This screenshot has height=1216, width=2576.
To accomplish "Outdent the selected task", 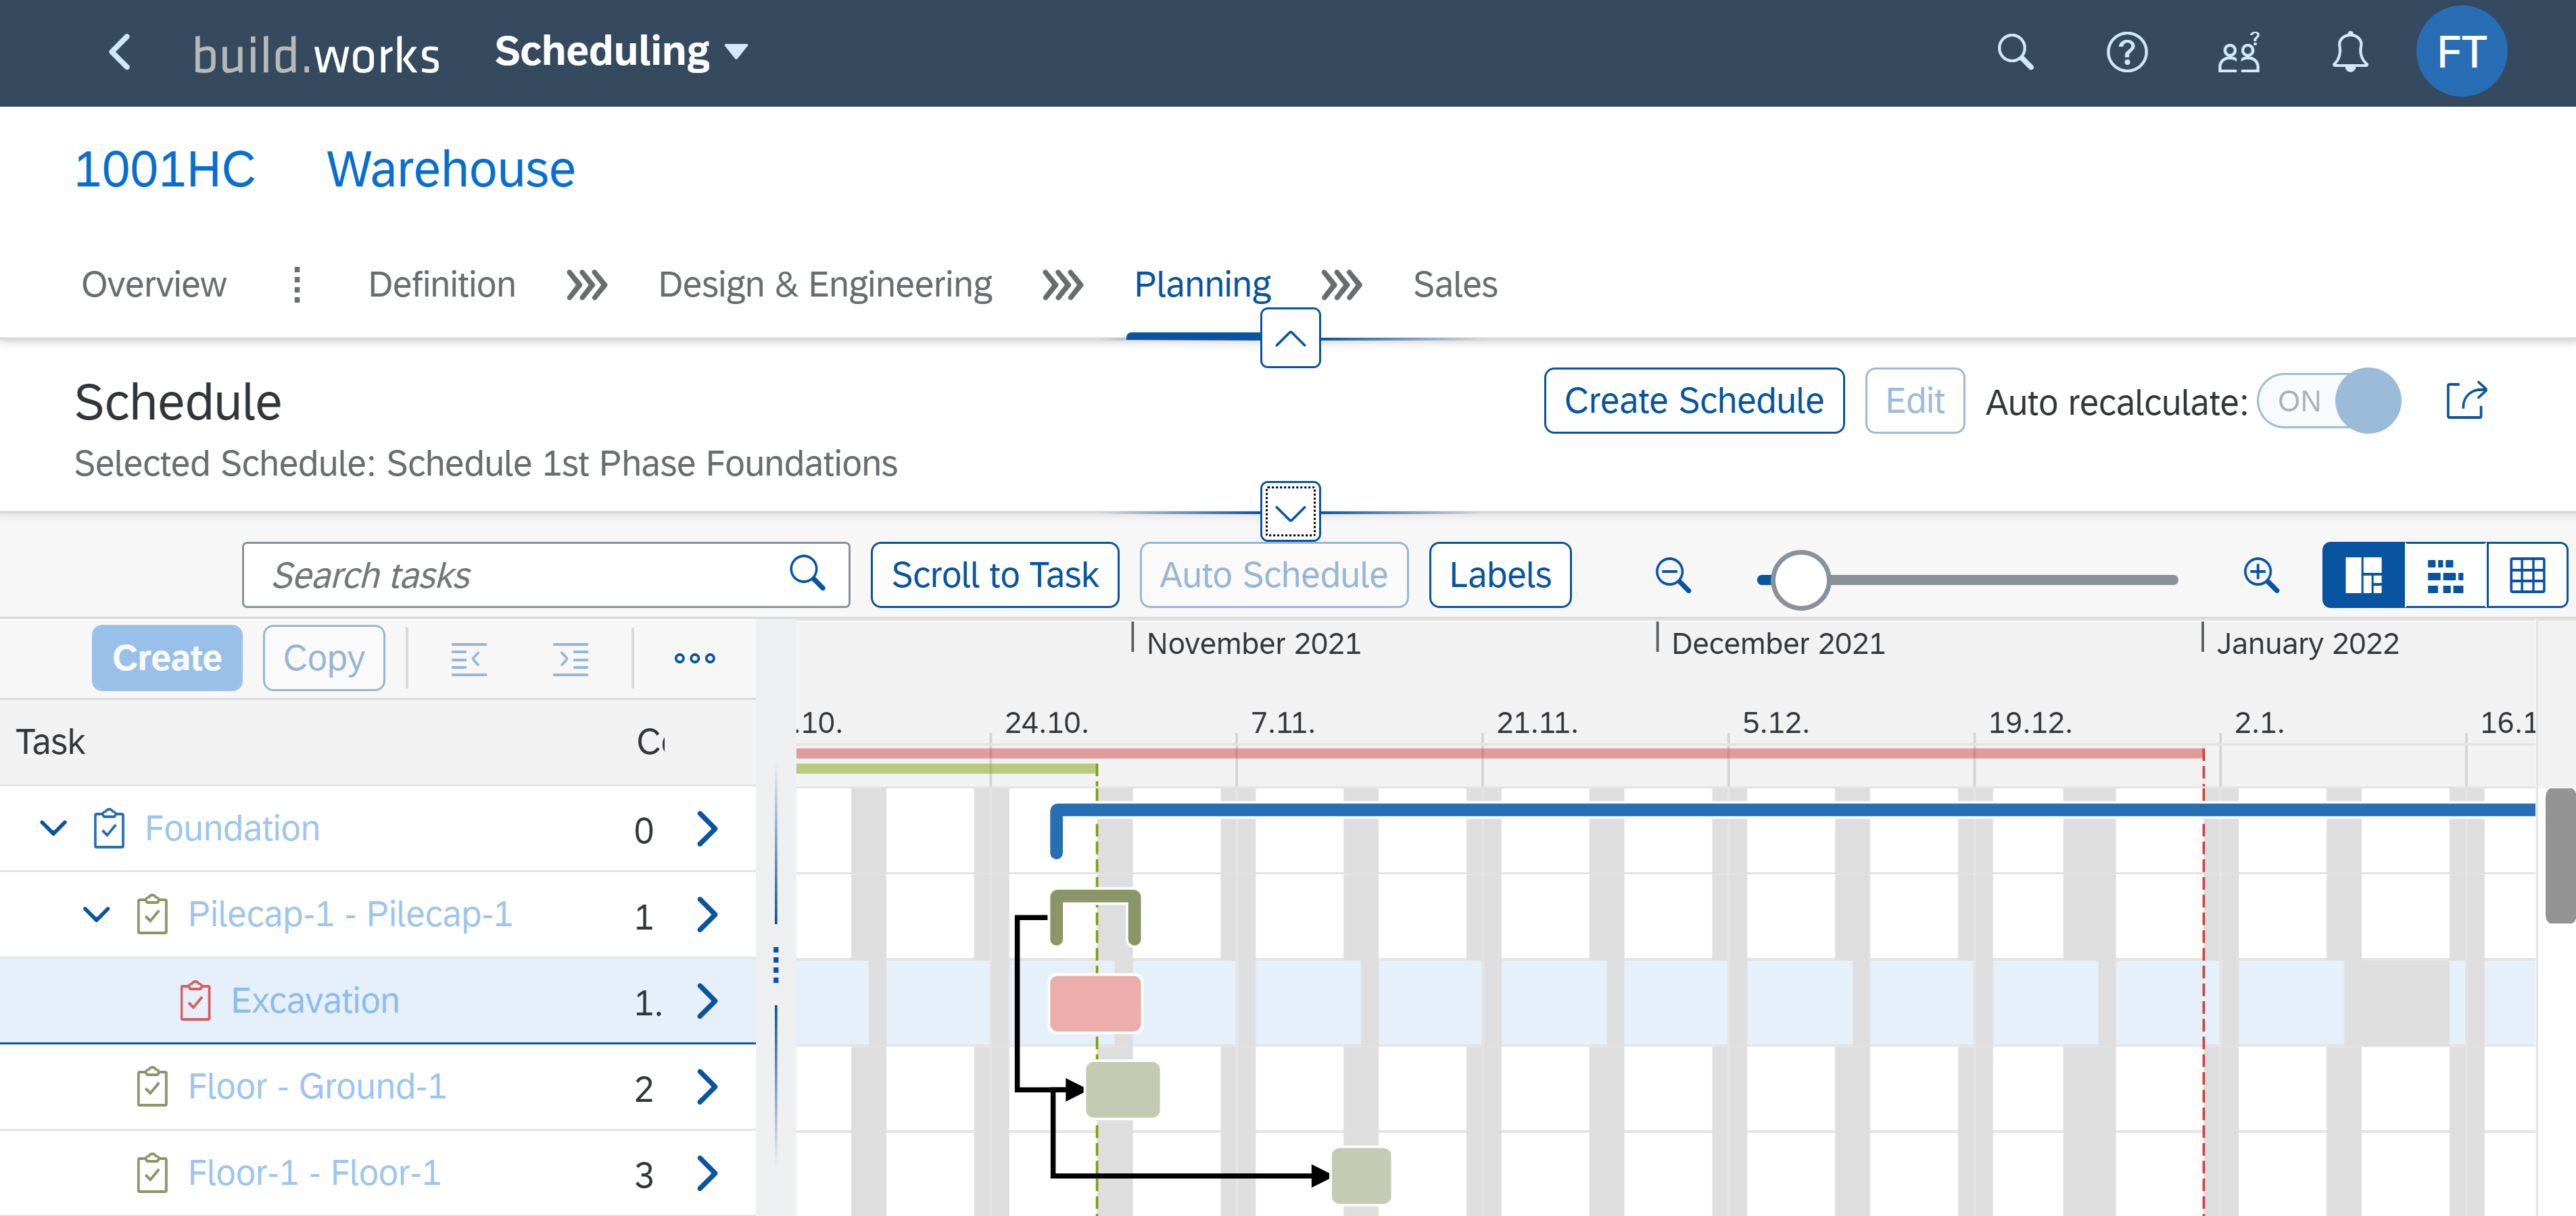I will 468,659.
